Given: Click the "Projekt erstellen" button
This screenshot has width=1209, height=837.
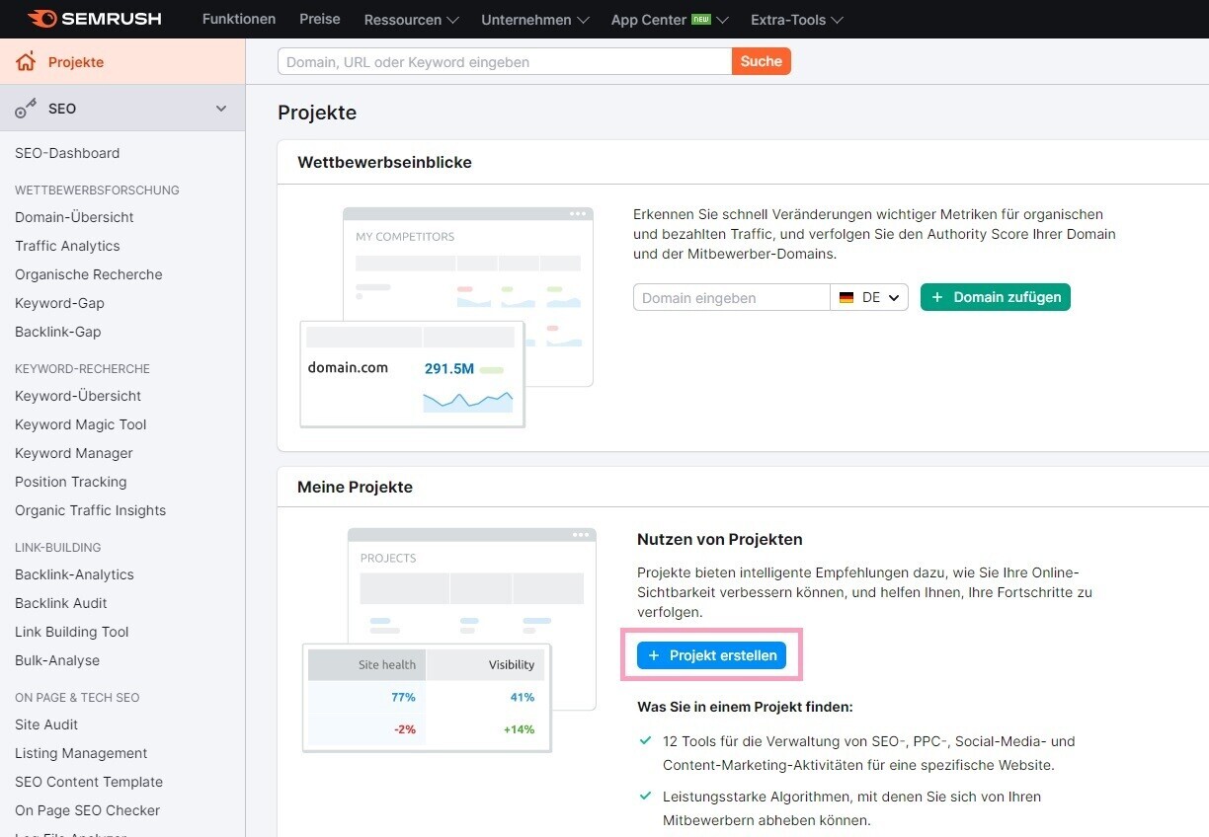Looking at the screenshot, I should click(x=711, y=654).
